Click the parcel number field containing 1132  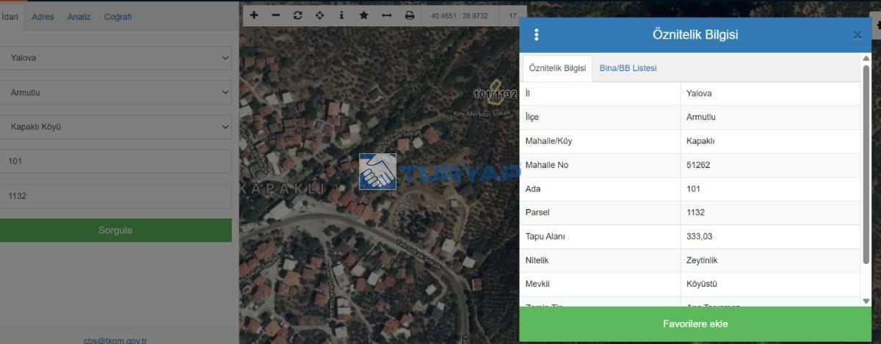point(116,196)
